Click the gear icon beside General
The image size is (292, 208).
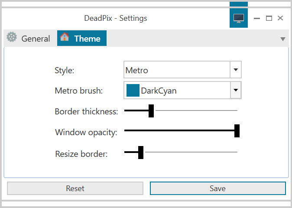pos(12,37)
